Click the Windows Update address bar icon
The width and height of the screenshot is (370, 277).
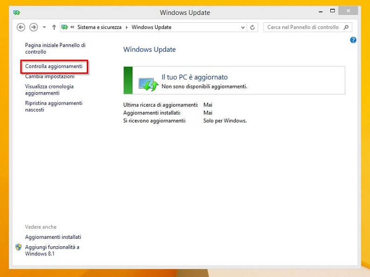tap(64, 27)
